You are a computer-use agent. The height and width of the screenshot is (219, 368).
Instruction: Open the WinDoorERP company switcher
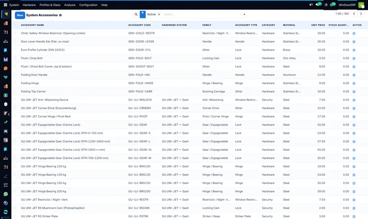[347, 4]
